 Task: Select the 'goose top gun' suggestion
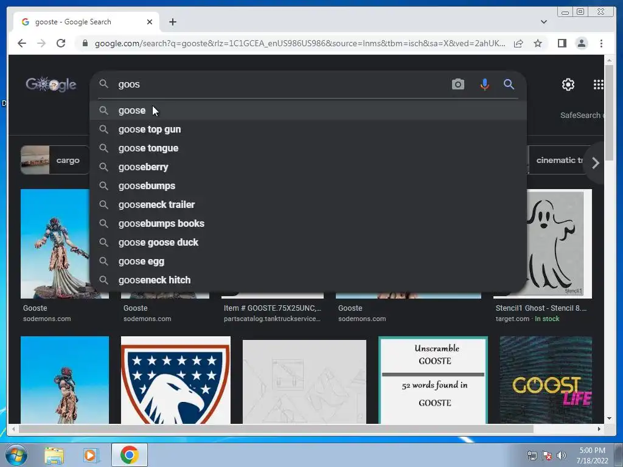tap(308, 129)
